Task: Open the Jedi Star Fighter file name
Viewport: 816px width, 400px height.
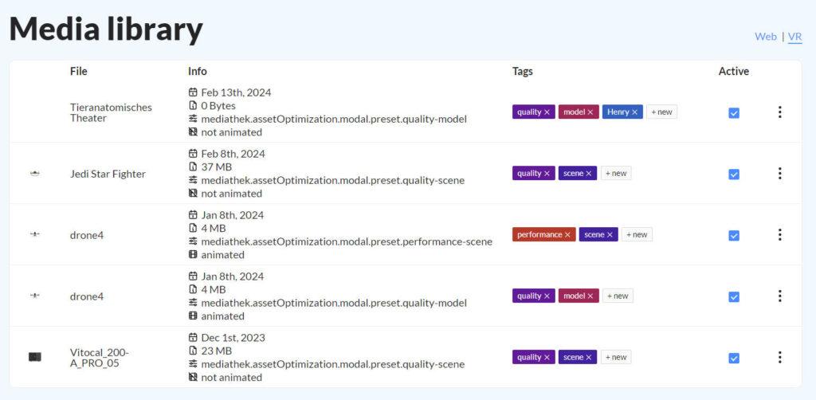Action: coord(108,174)
